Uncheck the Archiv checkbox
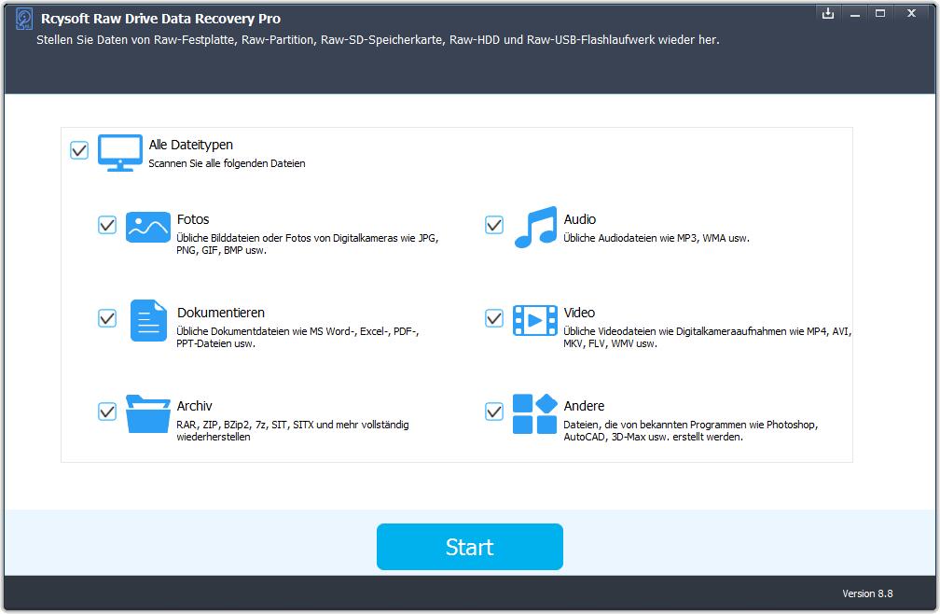This screenshot has width=940, height=614. 107,412
